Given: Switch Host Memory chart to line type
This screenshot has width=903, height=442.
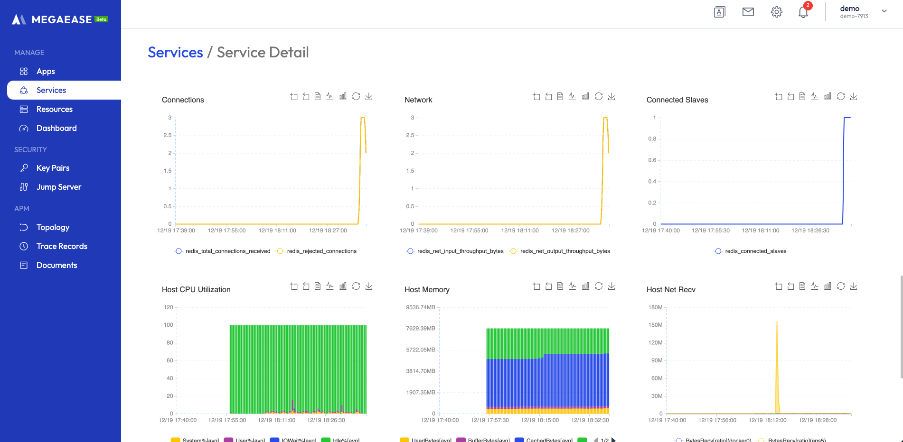Looking at the screenshot, I should [x=573, y=286].
